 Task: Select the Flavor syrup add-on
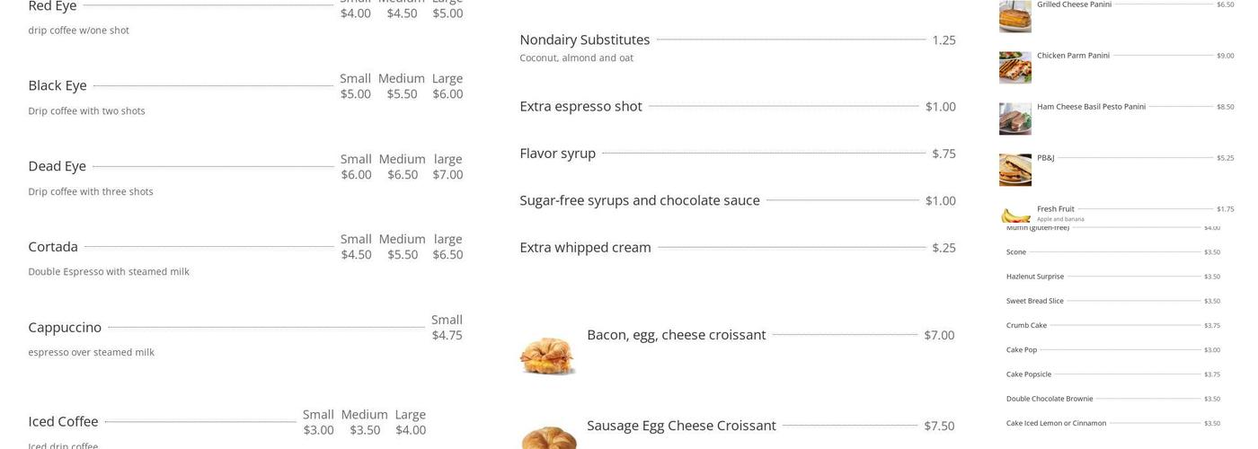(x=557, y=154)
